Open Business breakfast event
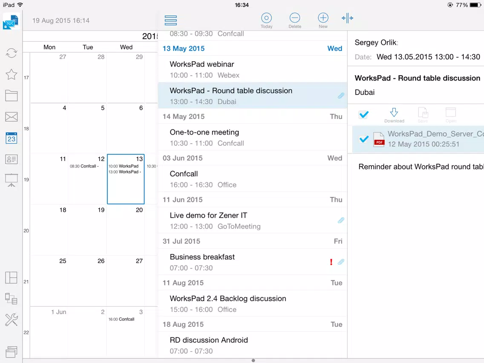The height and width of the screenshot is (363, 484). tap(253, 262)
